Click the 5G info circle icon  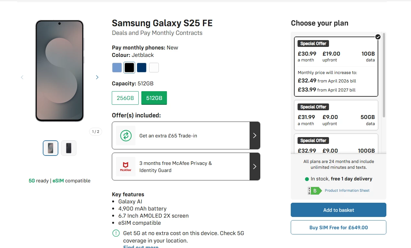(x=116, y=233)
